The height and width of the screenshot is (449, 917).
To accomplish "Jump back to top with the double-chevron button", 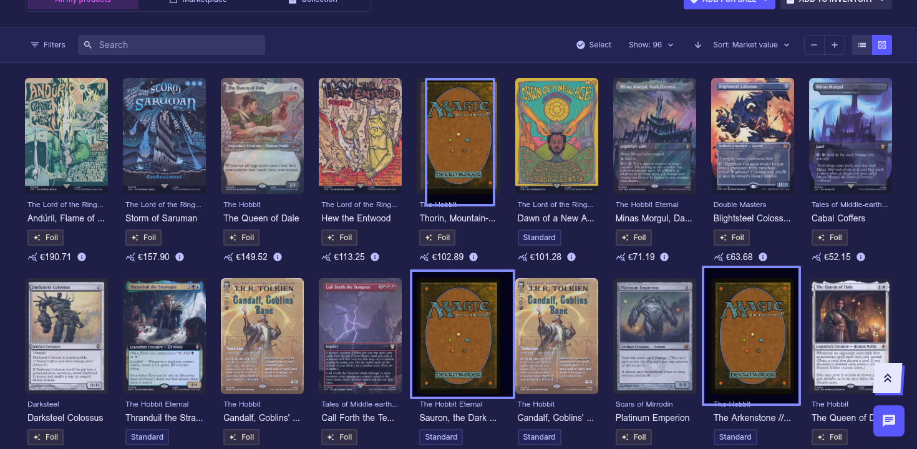I will tap(888, 378).
